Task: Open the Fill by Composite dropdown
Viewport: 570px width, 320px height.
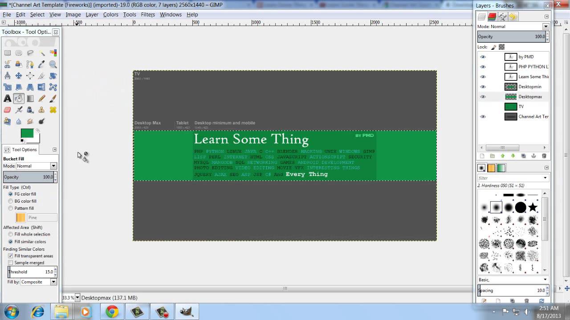Action: pos(53,282)
